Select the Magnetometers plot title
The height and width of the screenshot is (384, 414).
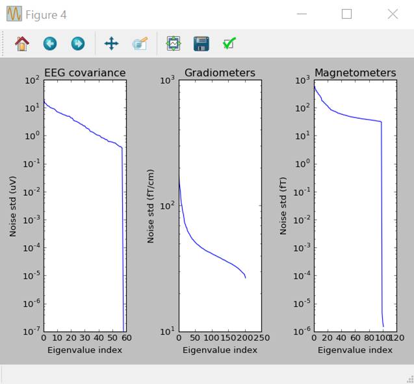[x=355, y=73]
